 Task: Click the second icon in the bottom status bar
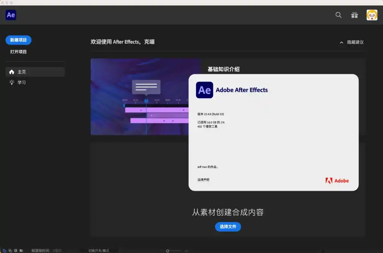pyautogui.click(x=10, y=250)
